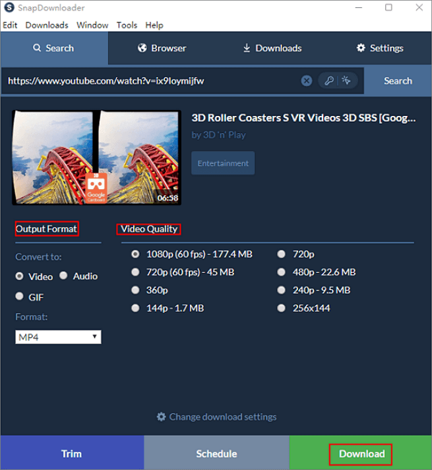Click the Trim button
Screen dimensions: 432x470
[71, 454]
